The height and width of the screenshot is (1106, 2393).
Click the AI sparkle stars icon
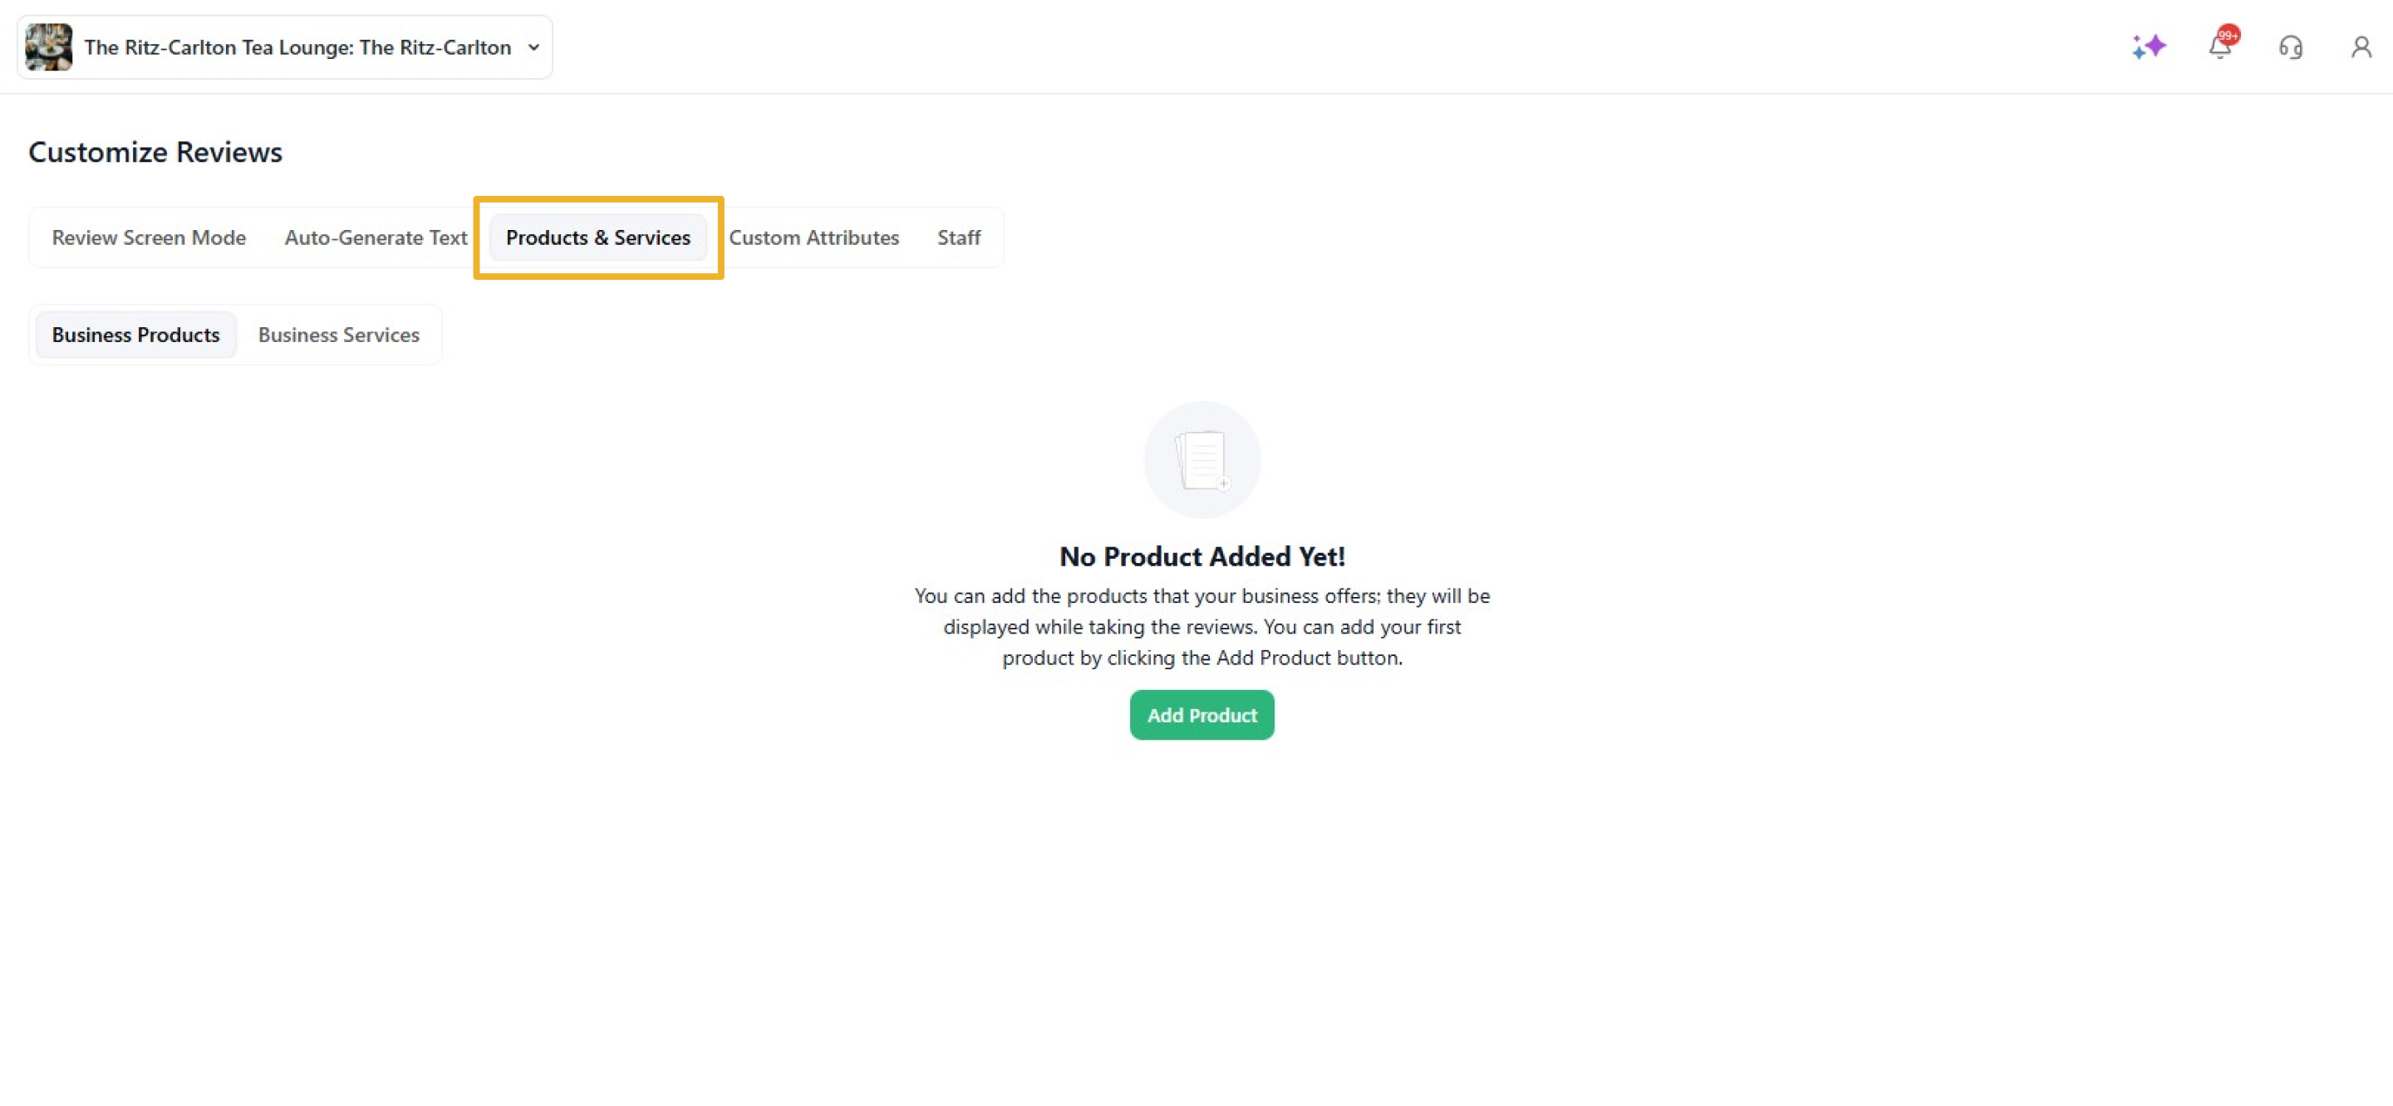click(x=2148, y=46)
